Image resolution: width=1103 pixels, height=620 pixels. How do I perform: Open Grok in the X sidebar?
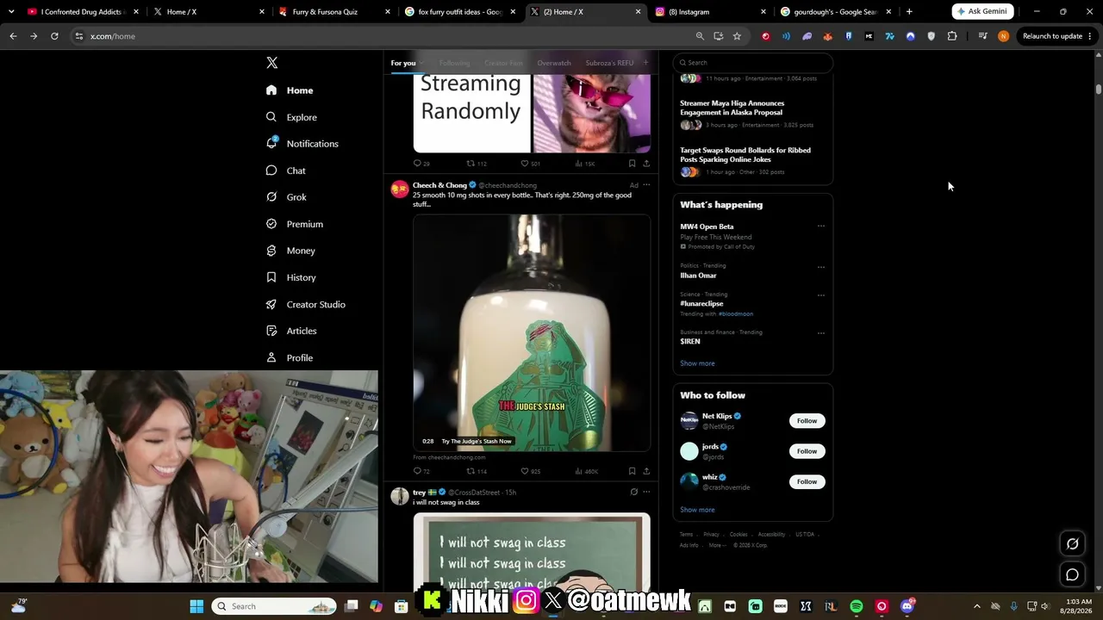[x=286, y=197]
